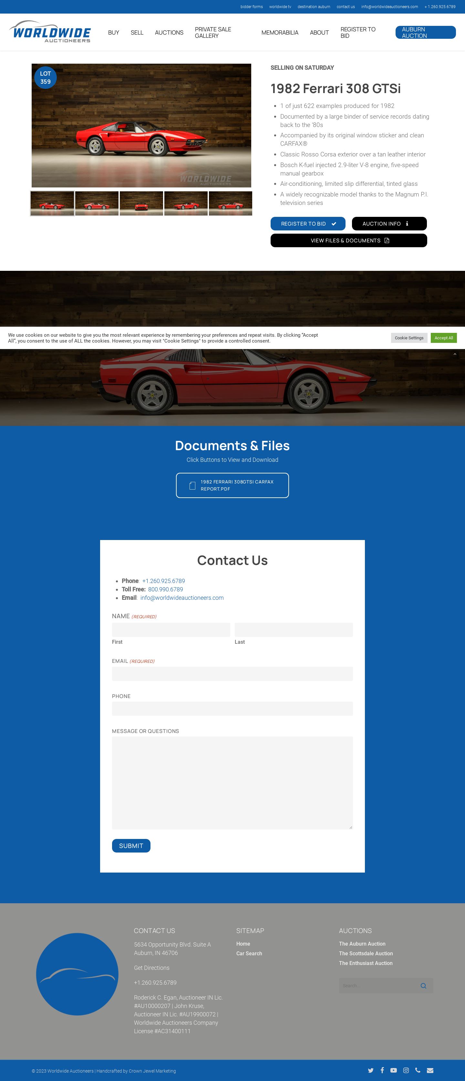This screenshot has width=465, height=1081.
Task: Click the footer search magnifier icon
Action: 423,986
